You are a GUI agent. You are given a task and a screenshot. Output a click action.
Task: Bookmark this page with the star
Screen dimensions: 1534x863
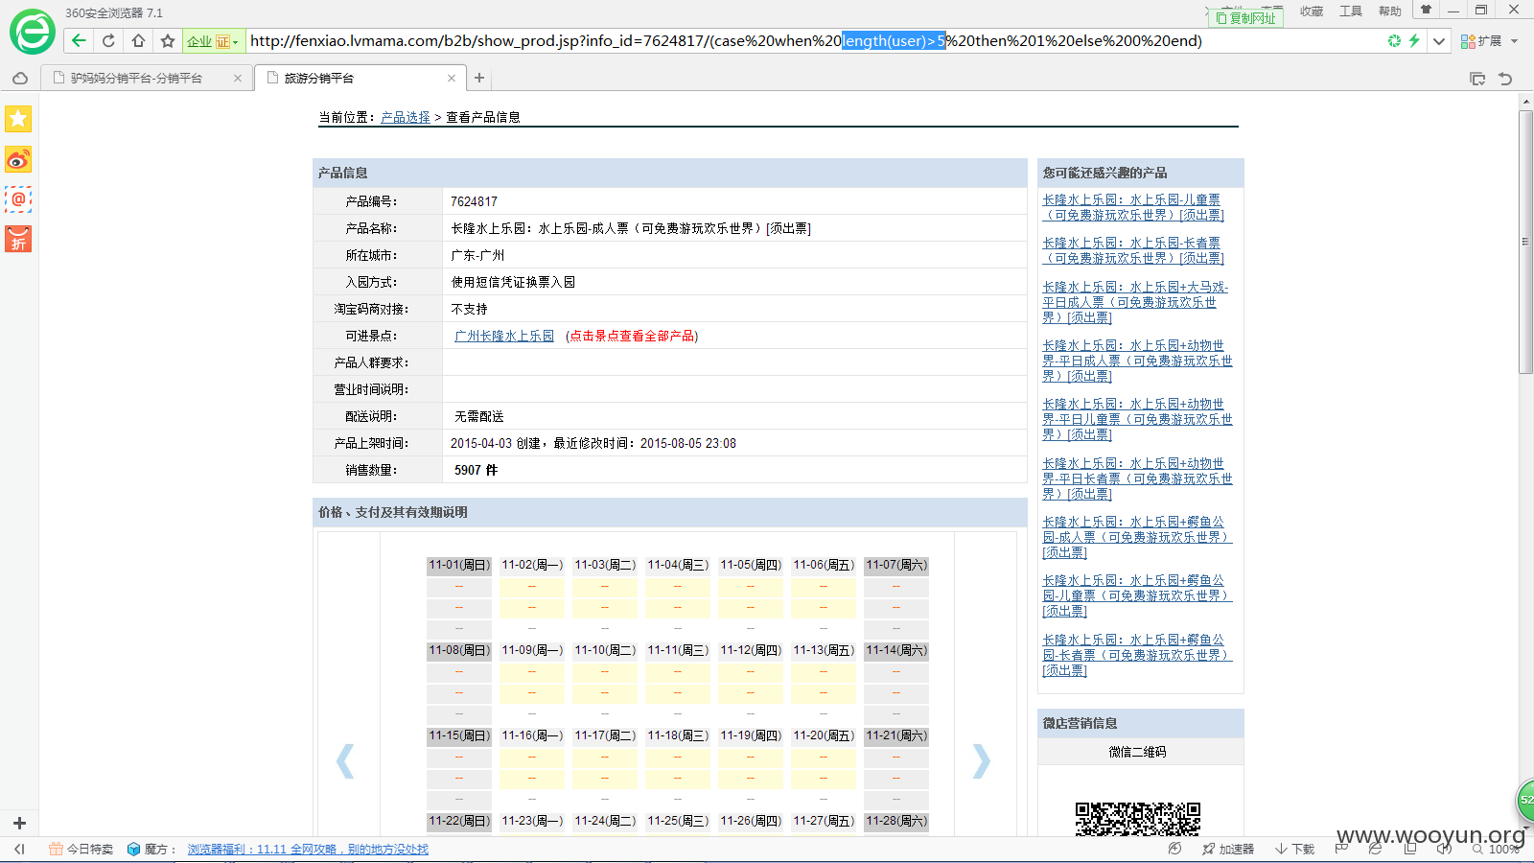pos(168,40)
